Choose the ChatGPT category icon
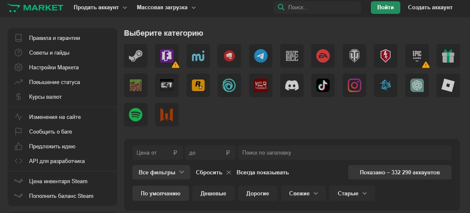Image resolution: width=470 pixels, height=213 pixels. click(417, 85)
